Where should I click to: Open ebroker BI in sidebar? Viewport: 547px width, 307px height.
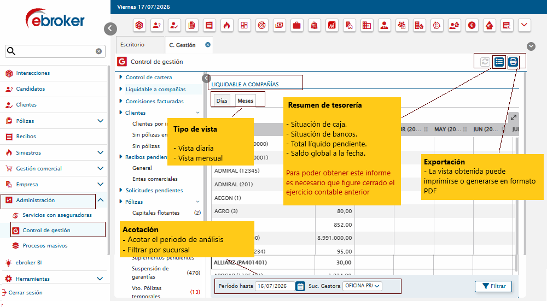pyautogui.click(x=28, y=262)
